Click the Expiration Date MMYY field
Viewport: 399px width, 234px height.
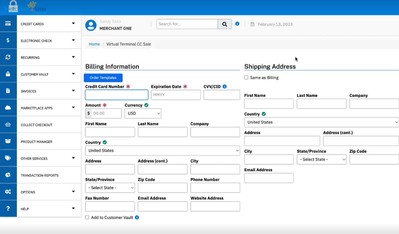[176, 95]
